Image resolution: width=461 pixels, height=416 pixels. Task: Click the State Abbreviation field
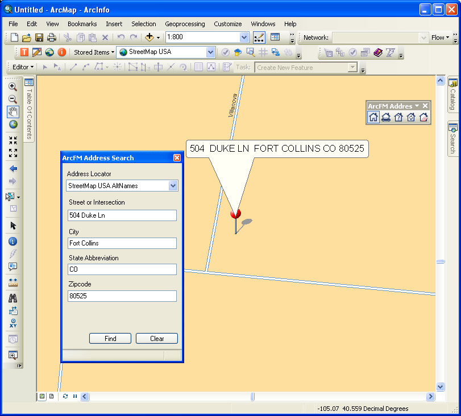(122, 269)
